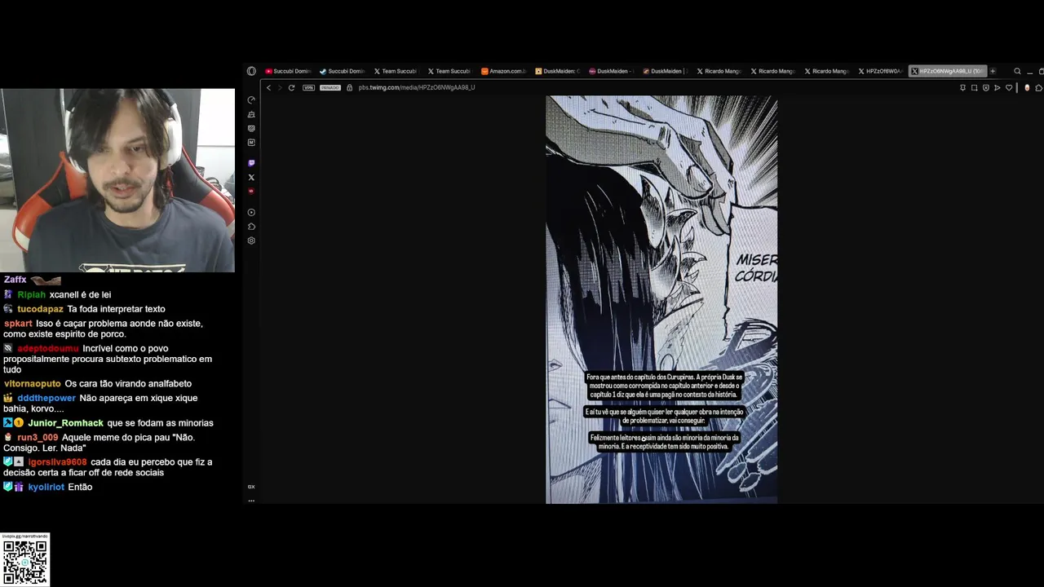1044x587 pixels.
Task: Open the sidebar settings gear
Action: click(251, 241)
